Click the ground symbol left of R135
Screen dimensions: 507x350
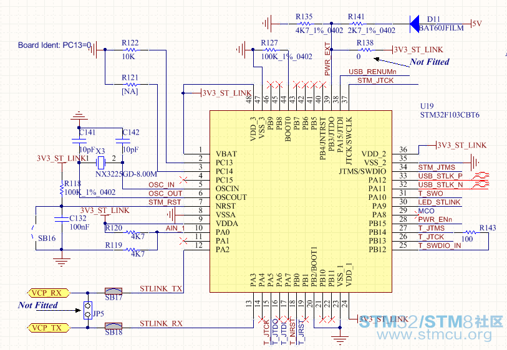[268, 24]
